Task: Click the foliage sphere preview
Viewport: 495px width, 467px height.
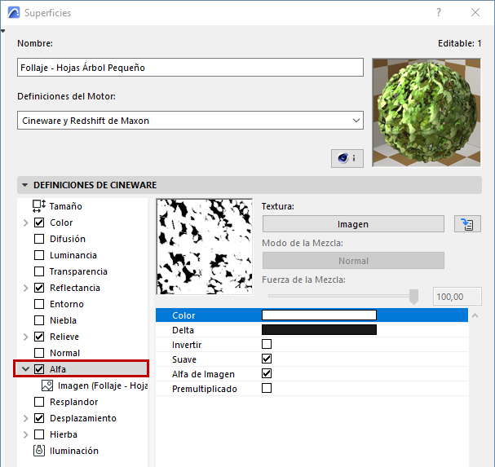Action: tap(426, 112)
